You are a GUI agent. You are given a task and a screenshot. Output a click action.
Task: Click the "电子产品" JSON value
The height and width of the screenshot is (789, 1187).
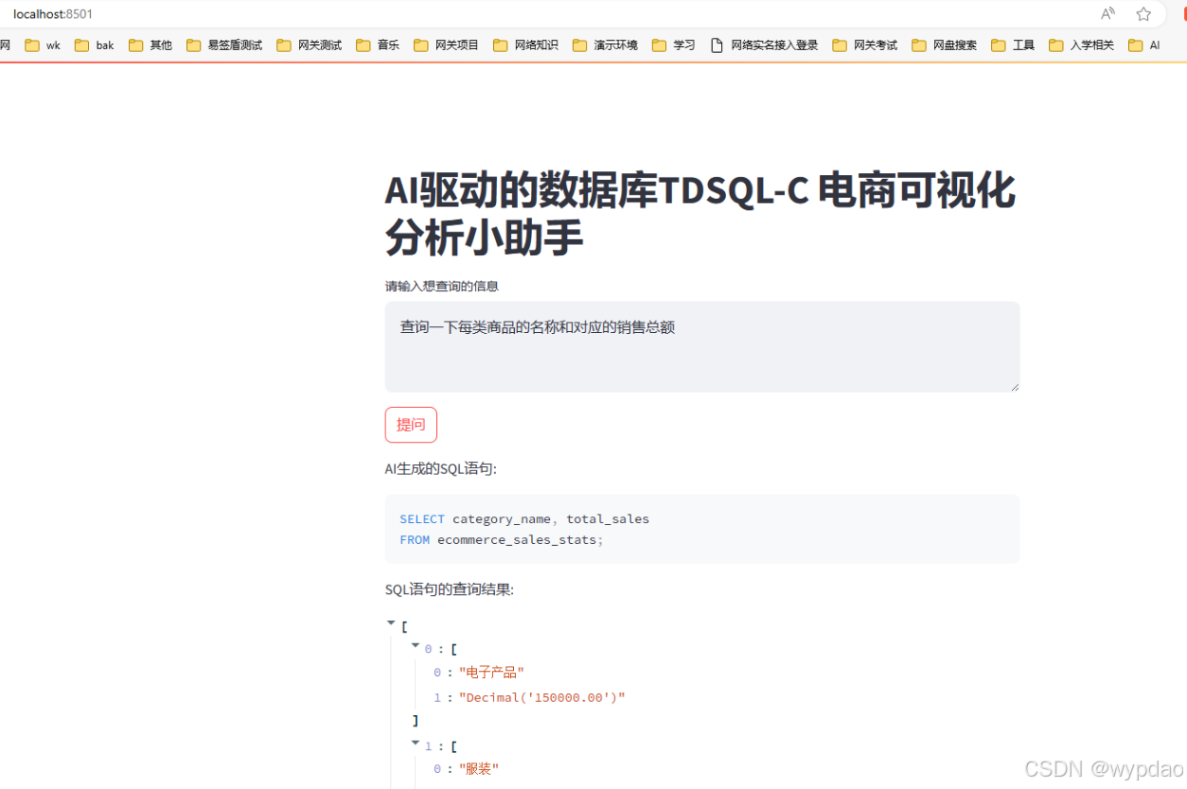[x=491, y=673]
